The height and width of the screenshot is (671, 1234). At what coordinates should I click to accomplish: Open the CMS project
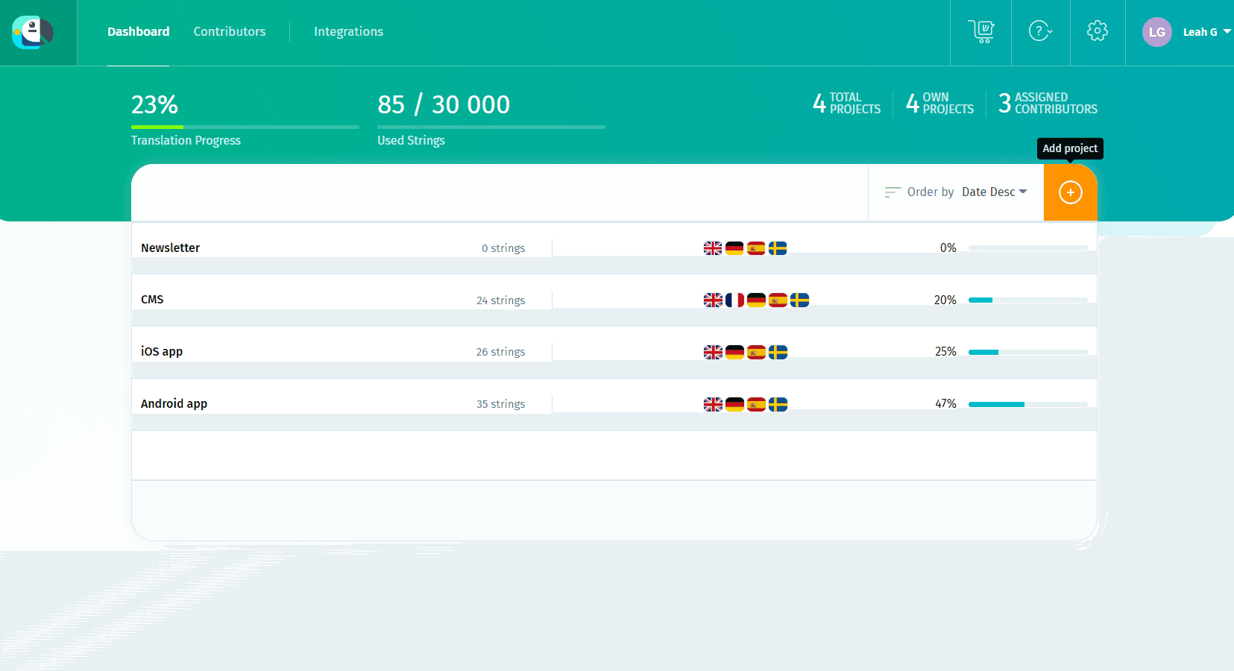(x=152, y=299)
